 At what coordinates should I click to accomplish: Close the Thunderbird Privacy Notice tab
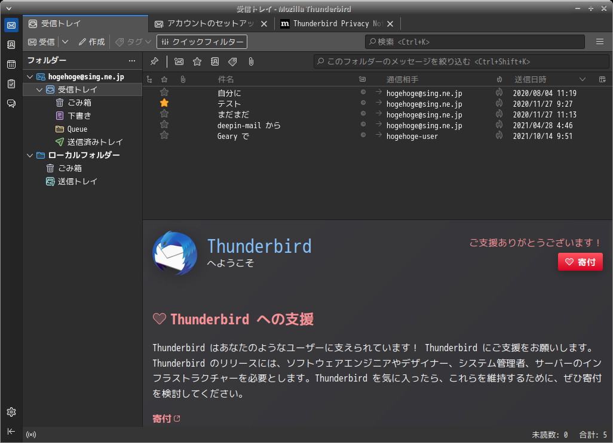point(390,24)
